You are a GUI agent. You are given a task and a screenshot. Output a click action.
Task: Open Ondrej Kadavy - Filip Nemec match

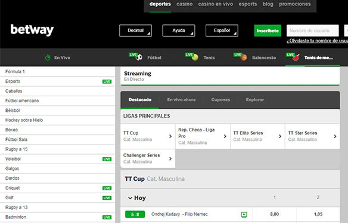[179, 214]
